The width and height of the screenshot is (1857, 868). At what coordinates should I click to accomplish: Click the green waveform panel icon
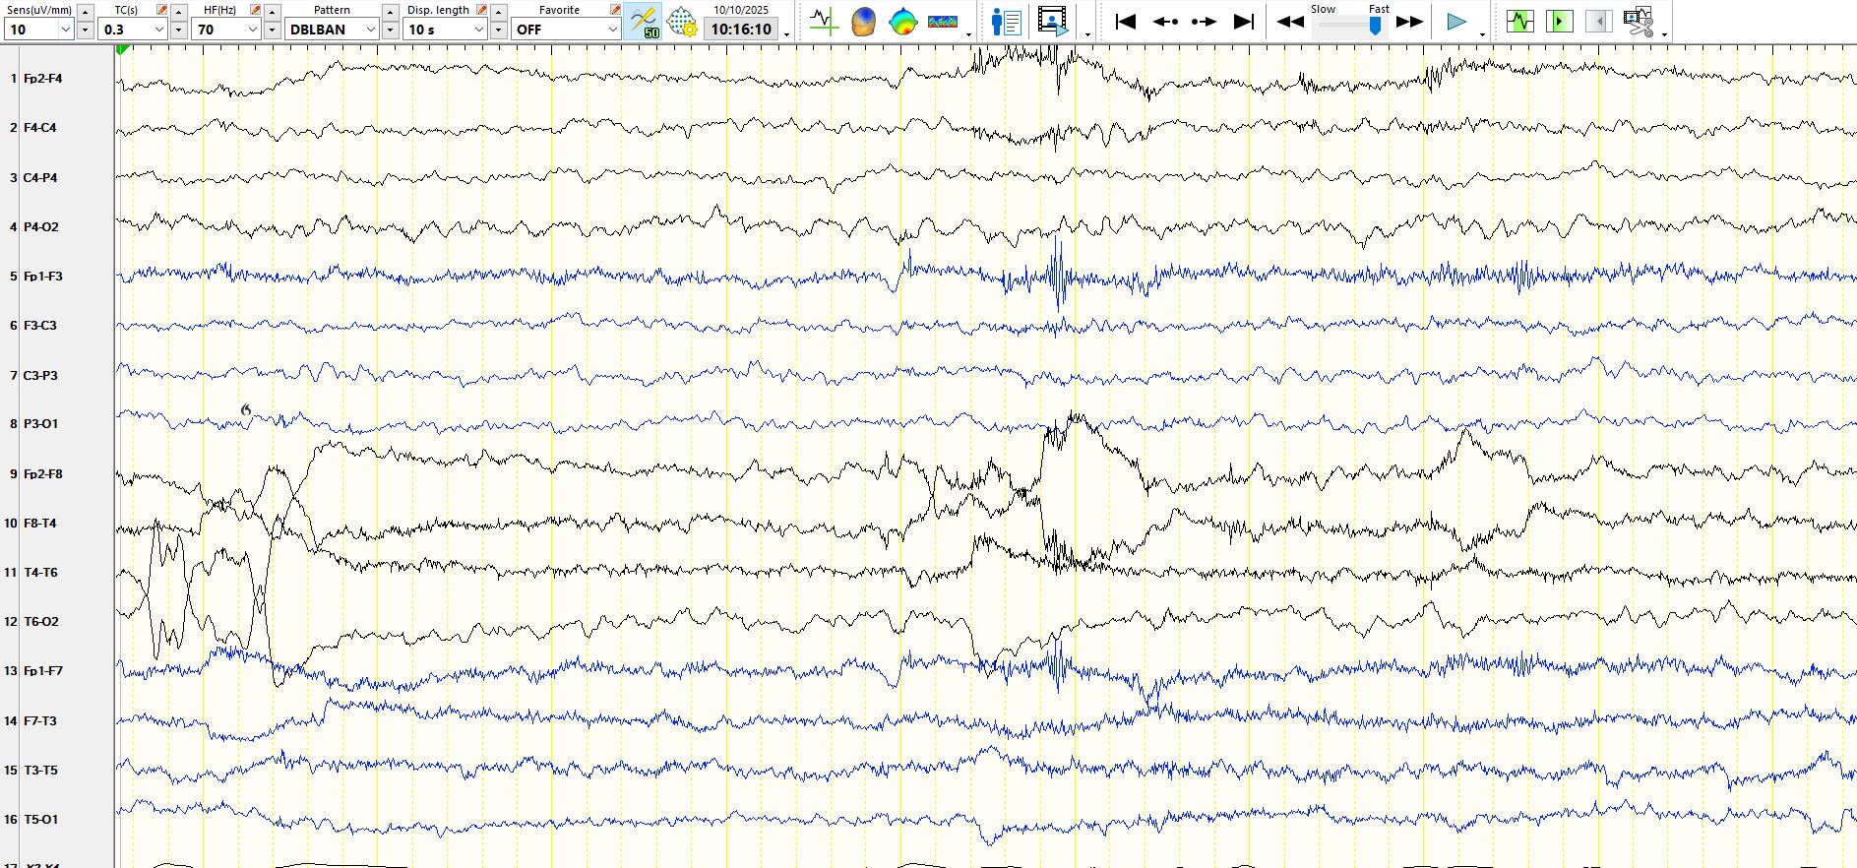[x=1520, y=21]
